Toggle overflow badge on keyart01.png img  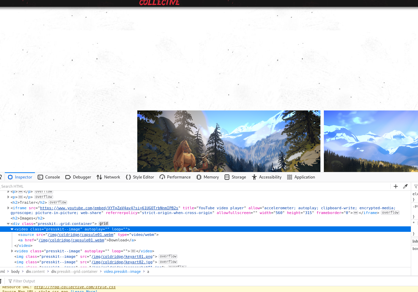[x=168, y=256]
